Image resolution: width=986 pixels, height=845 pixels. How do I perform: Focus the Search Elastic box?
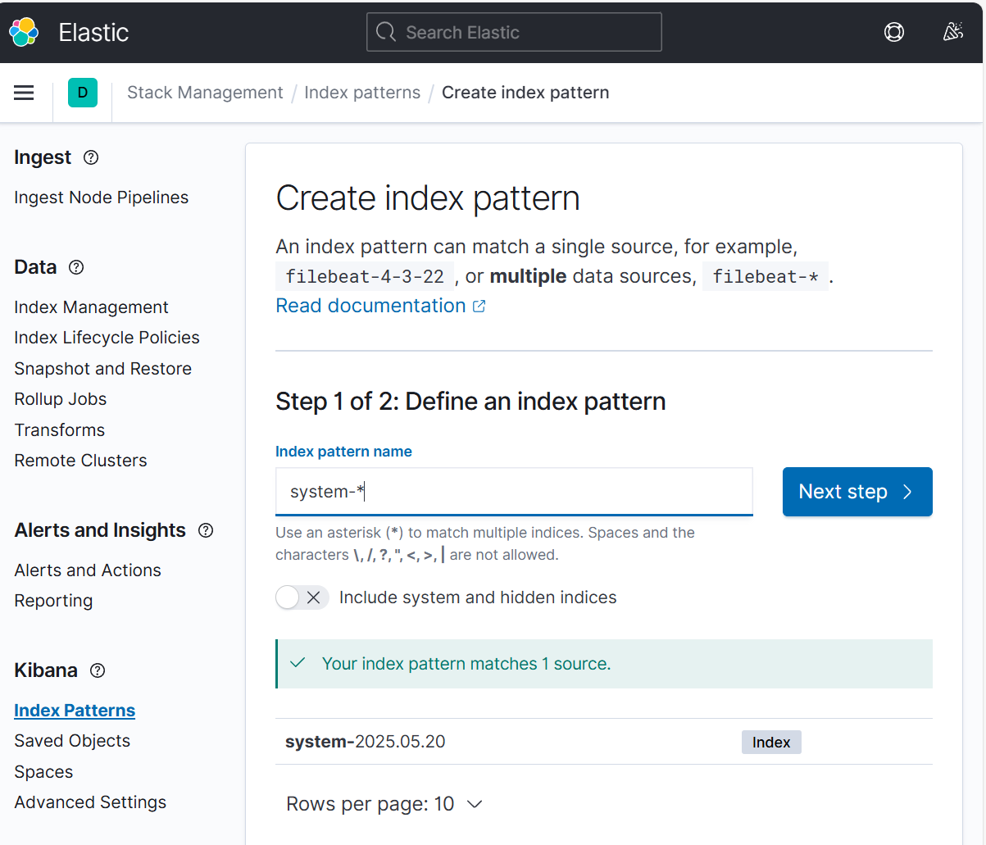click(514, 32)
